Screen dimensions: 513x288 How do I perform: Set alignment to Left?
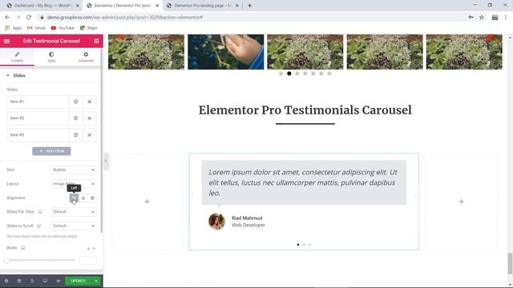[74, 198]
